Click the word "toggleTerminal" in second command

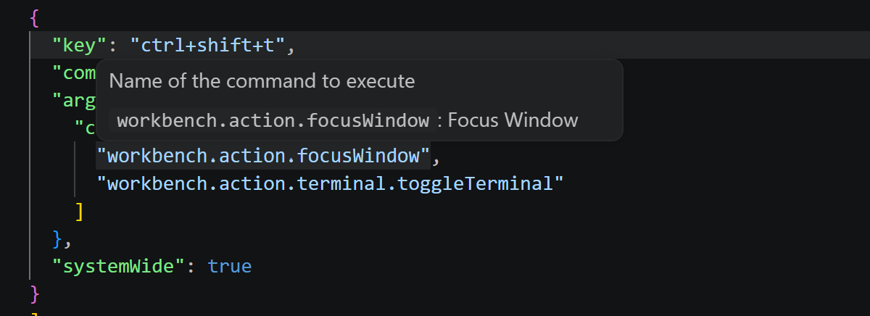(x=473, y=183)
